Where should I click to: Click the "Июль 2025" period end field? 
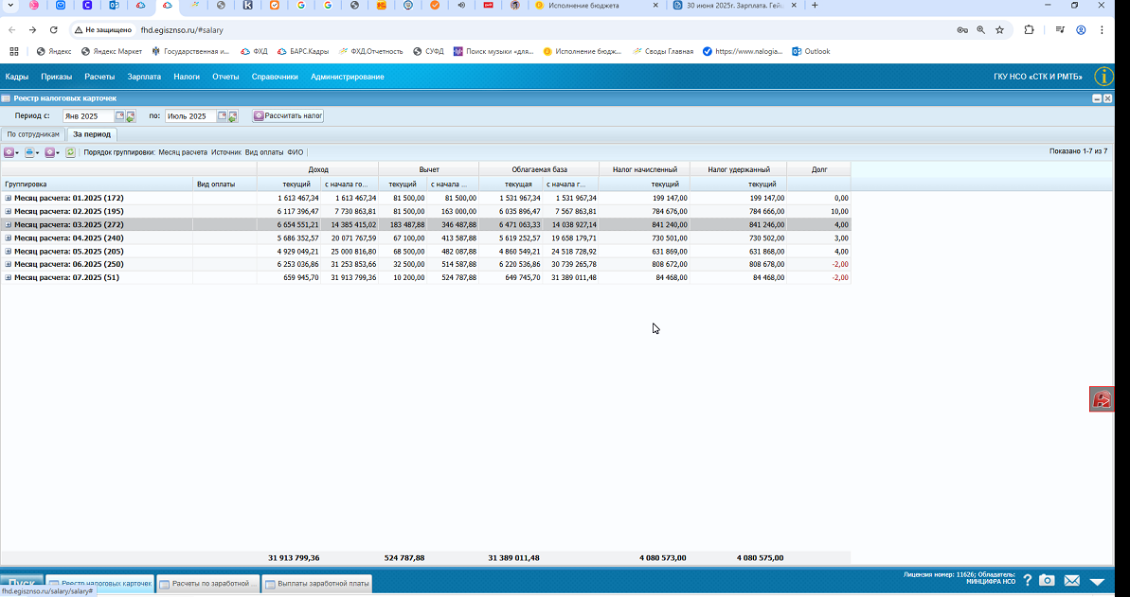point(190,116)
